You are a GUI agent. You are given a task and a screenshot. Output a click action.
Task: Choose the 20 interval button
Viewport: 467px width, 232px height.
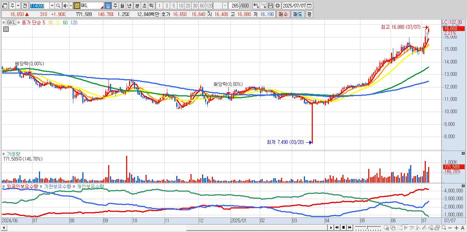[188, 6]
